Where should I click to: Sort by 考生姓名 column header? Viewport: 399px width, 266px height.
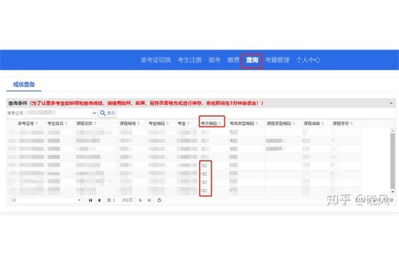coord(57,124)
